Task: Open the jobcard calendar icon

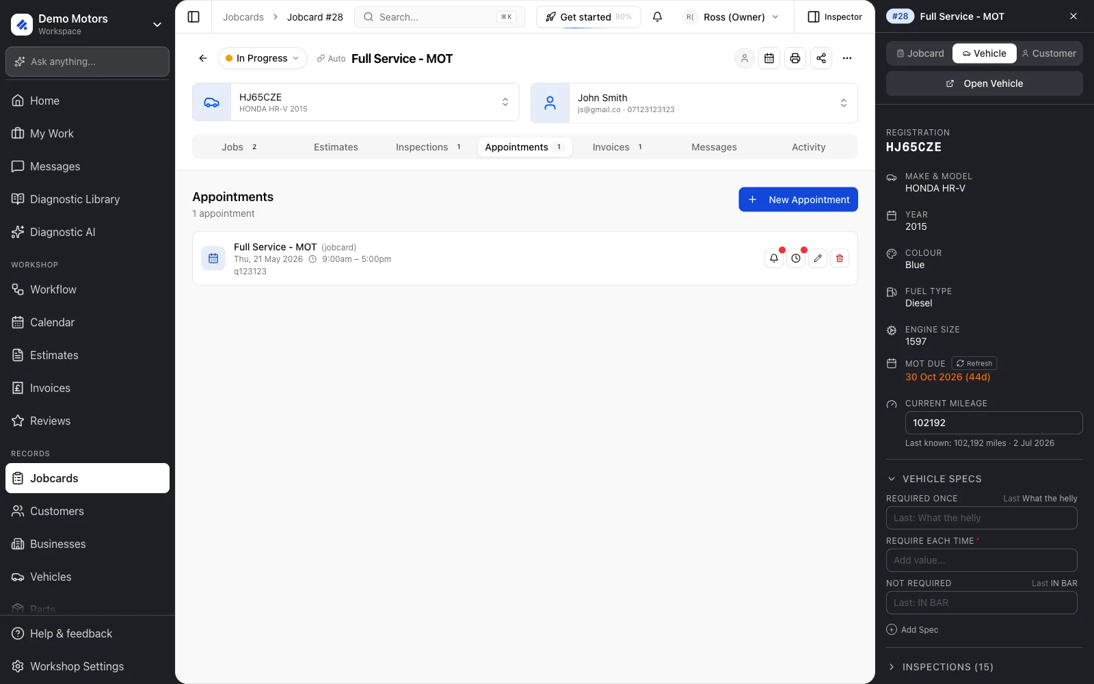Action: (769, 58)
